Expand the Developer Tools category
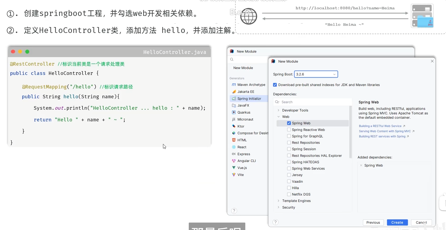Screen dimensions: 446x230 point(278,110)
